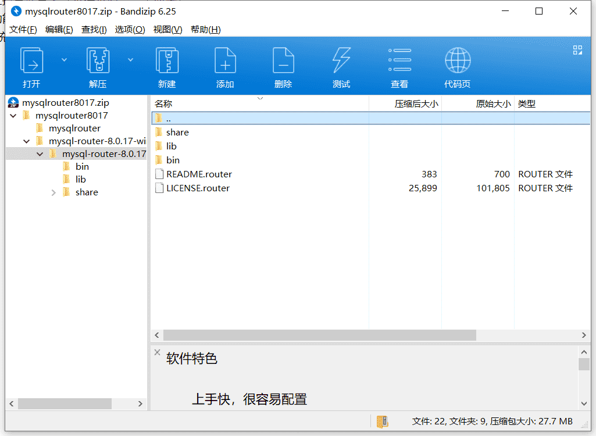
Task: Click the 101,805 original size value
Action: click(493, 188)
